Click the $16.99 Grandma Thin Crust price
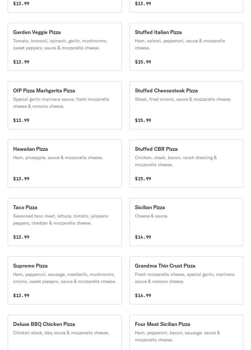Screen dimensions: 251x350 143,295
